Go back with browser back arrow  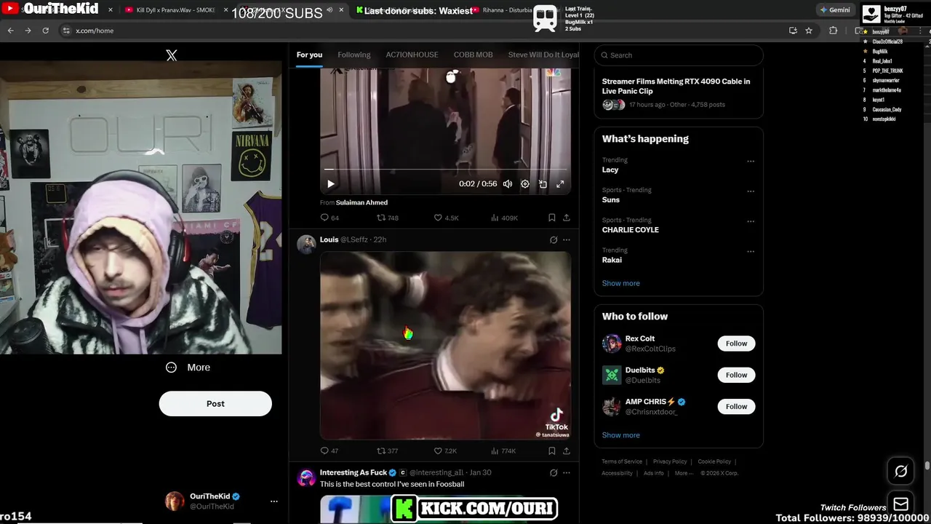(10, 31)
